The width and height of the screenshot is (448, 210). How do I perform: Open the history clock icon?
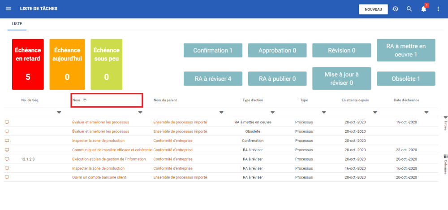(395, 9)
